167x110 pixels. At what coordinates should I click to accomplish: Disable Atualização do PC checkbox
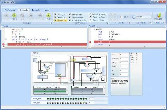[x=70, y=20]
